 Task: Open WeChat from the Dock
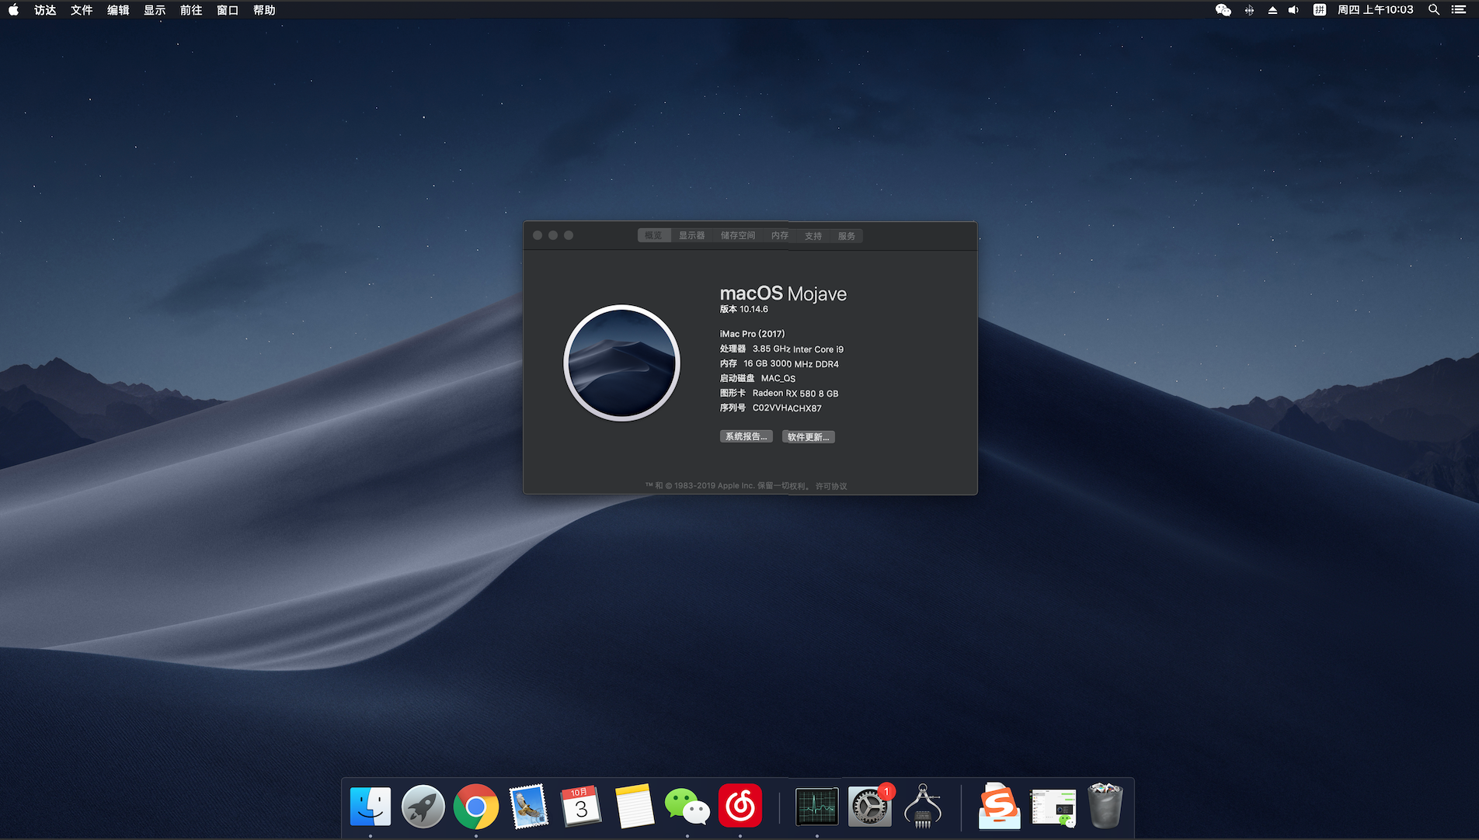click(687, 806)
